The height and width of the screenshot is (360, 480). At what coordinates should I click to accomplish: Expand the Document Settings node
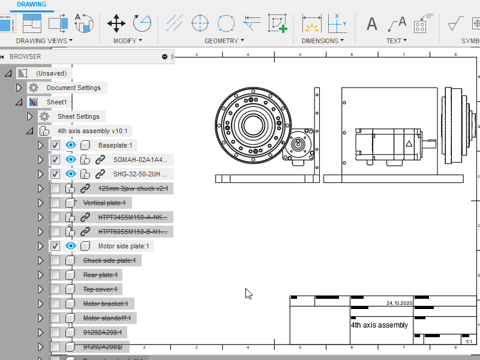click(19, 88)
